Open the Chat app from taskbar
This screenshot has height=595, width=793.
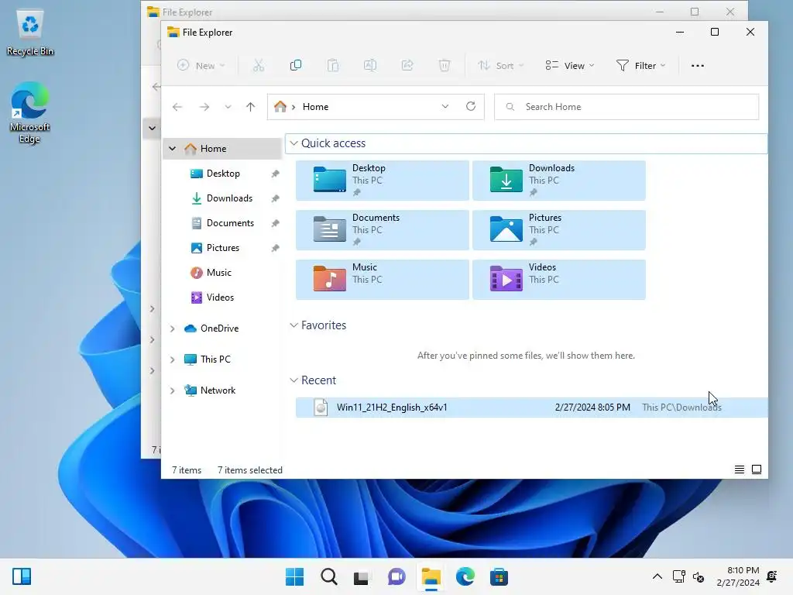pyautogui.click(x=396, y=576)
